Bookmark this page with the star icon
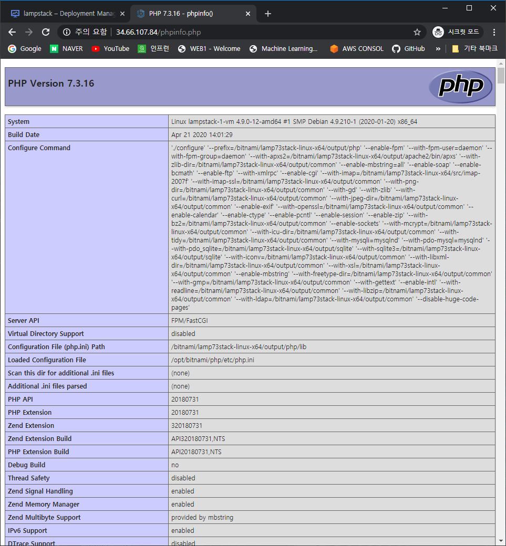This screenshot has width=506, height=546. (417, 33)
